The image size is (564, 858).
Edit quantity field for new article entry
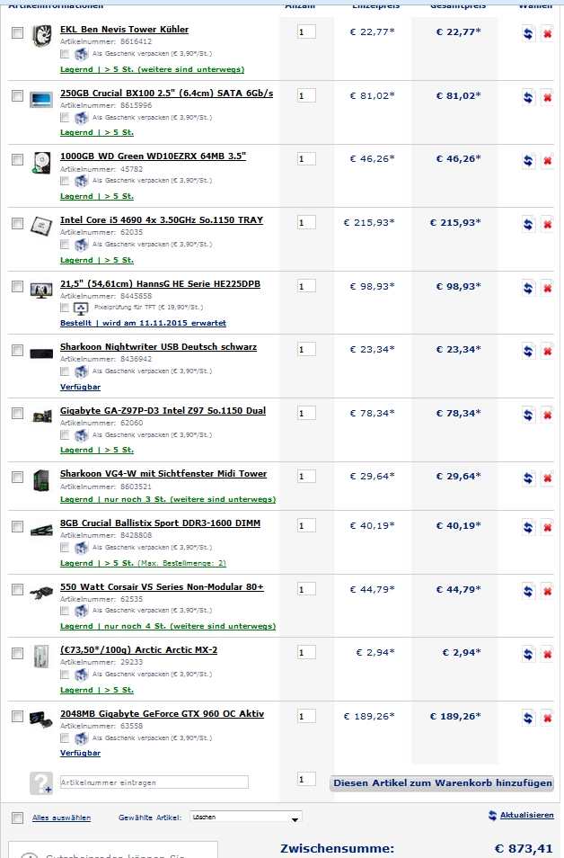click(x=306, y=780)
